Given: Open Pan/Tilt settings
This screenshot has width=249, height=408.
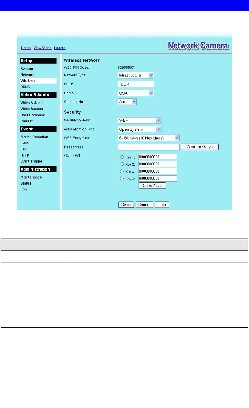Looking at the screenshot, I should [x=26, y=121].
